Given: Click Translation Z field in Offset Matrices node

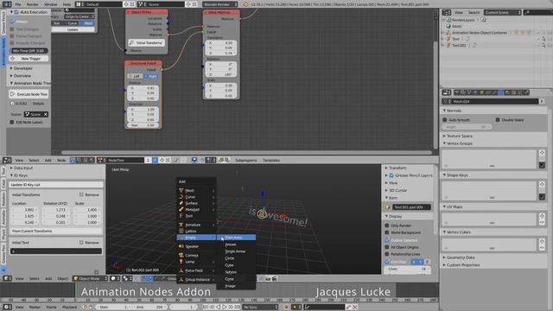Looking at the screenshot, I should coord(221,53).
